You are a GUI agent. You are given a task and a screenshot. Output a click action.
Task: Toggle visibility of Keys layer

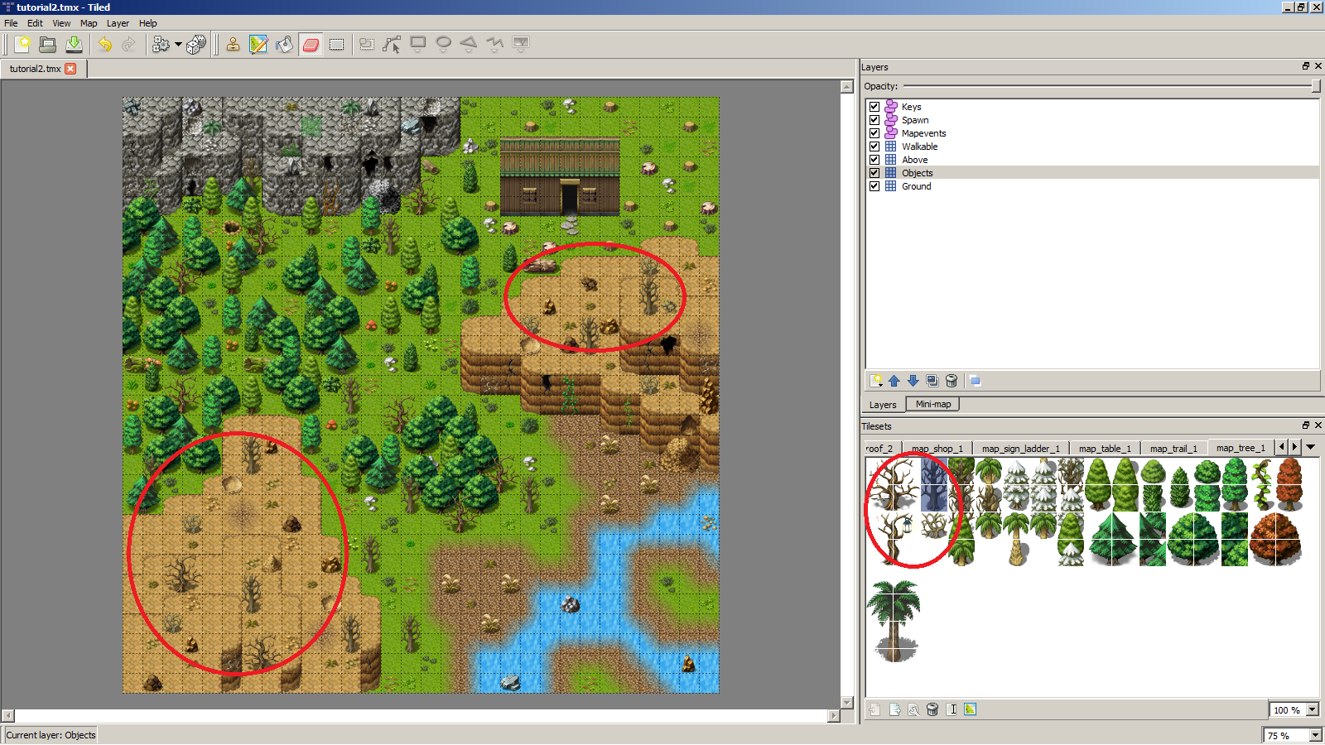coord(874,107)
